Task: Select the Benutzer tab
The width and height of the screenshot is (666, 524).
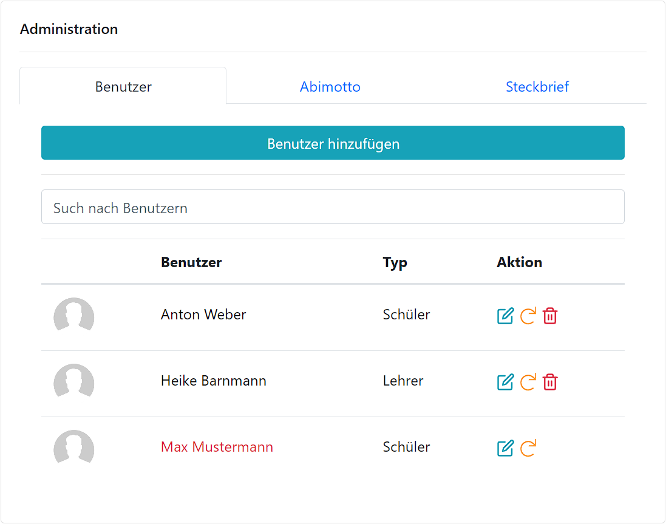Action: coord(123,86)
